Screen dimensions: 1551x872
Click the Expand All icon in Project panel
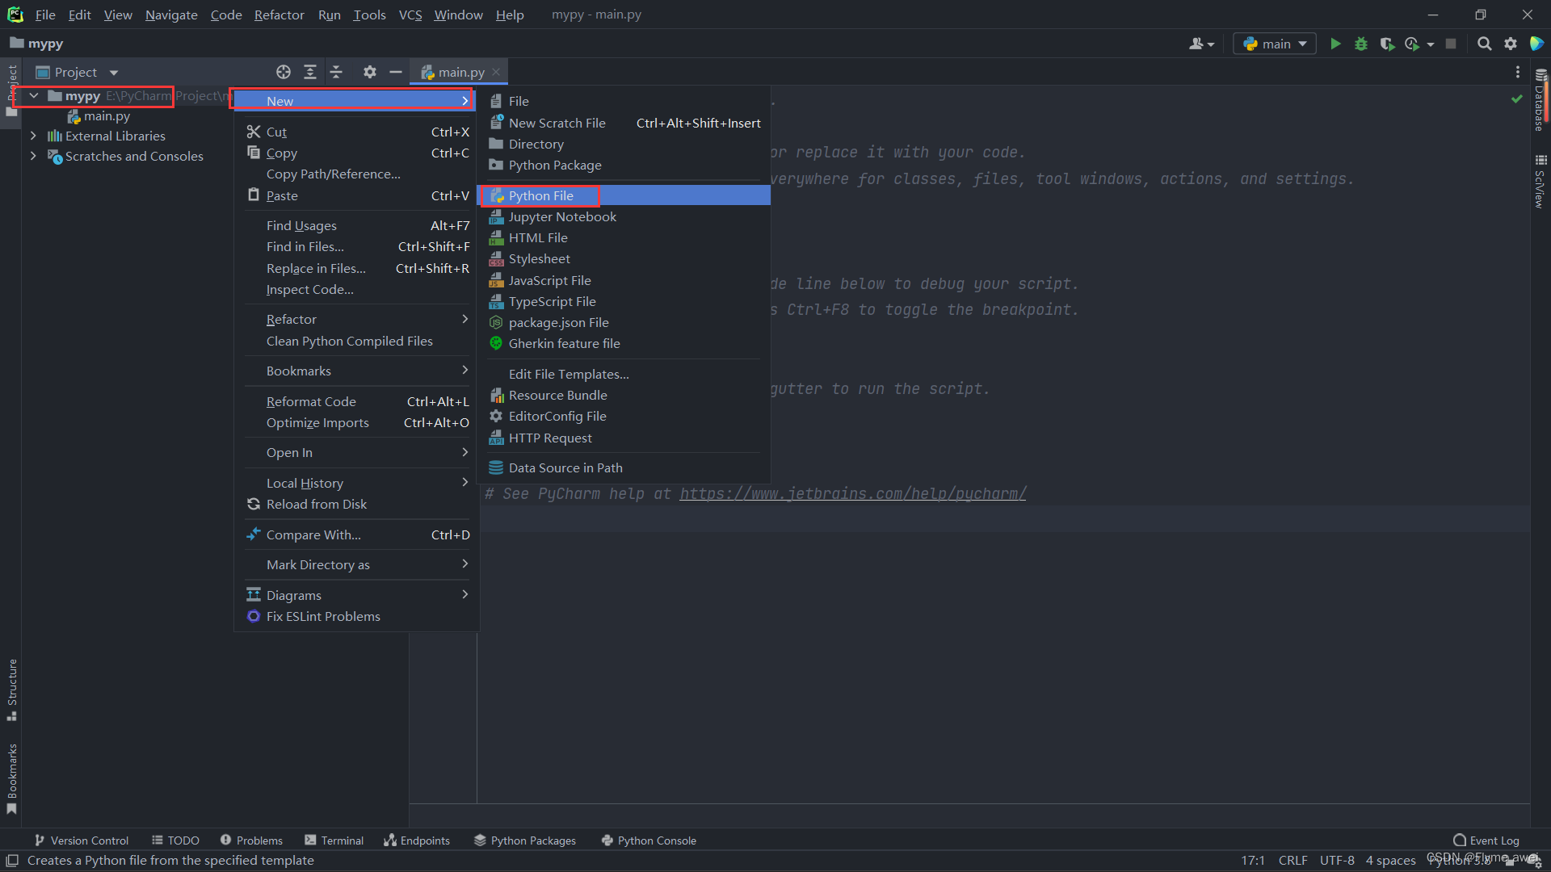[309, 72]
